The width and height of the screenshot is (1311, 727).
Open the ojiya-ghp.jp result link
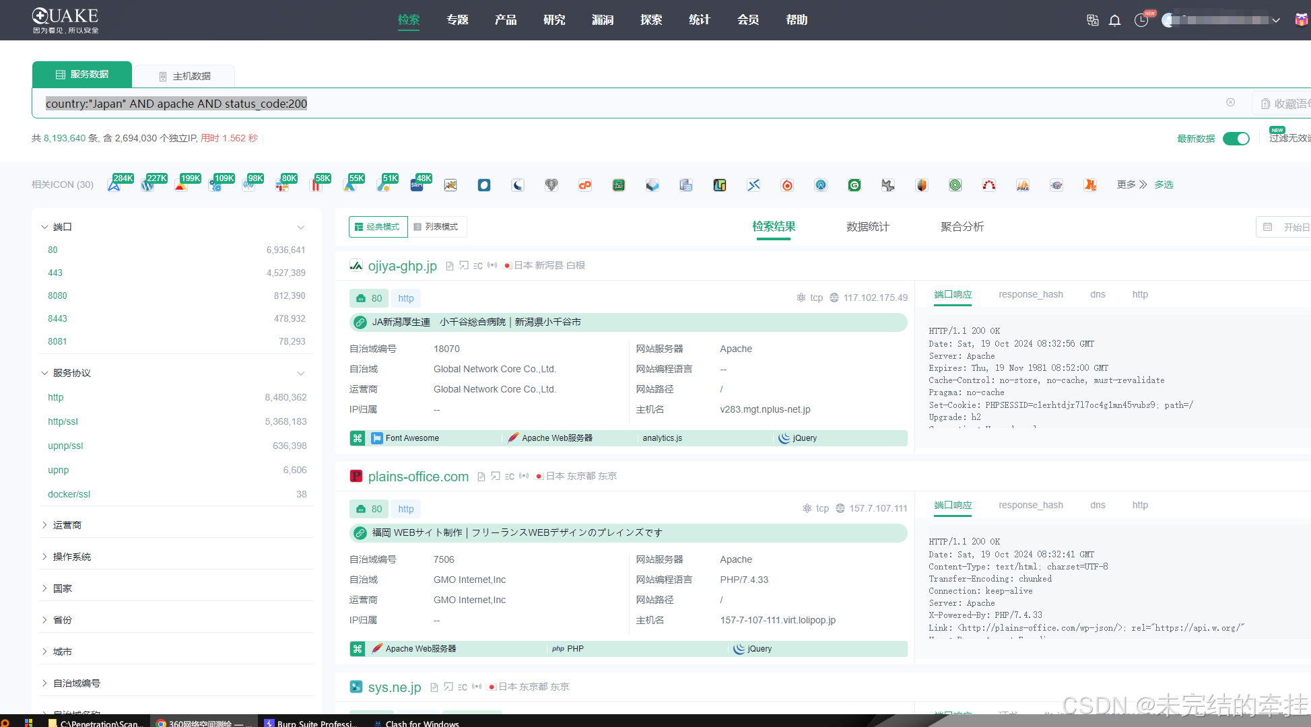[x=402, y=266]
